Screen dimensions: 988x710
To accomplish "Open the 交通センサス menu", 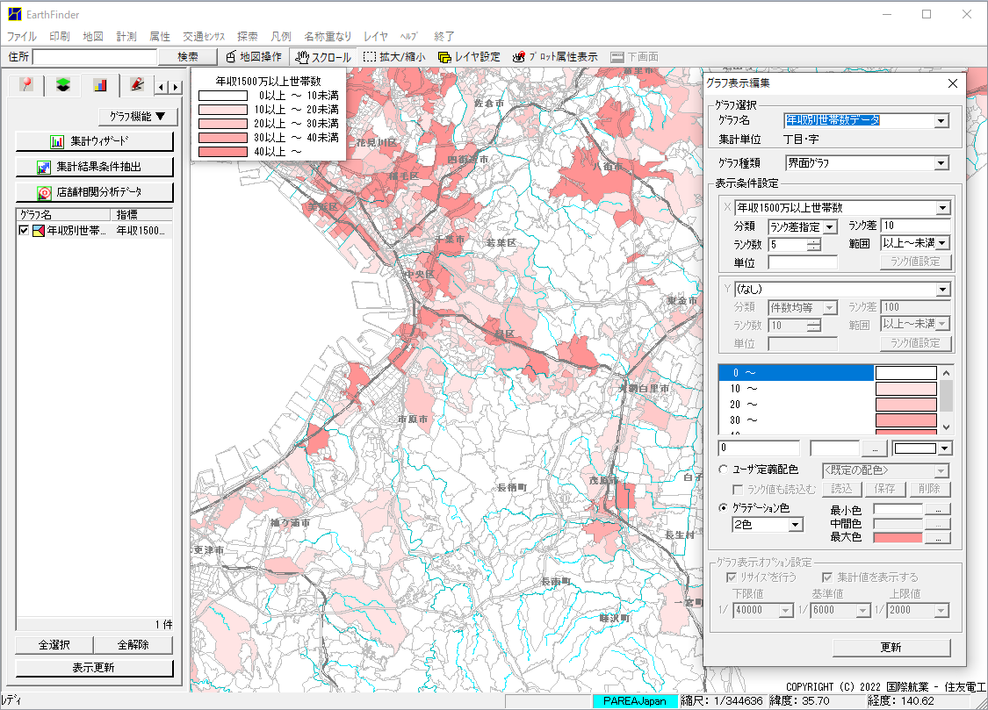I will coord(204,37).
